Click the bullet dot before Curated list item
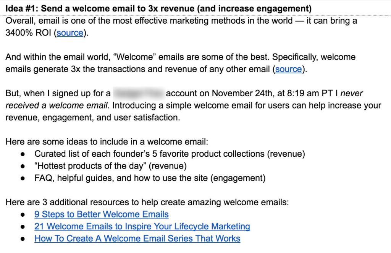 click(23, 154)
